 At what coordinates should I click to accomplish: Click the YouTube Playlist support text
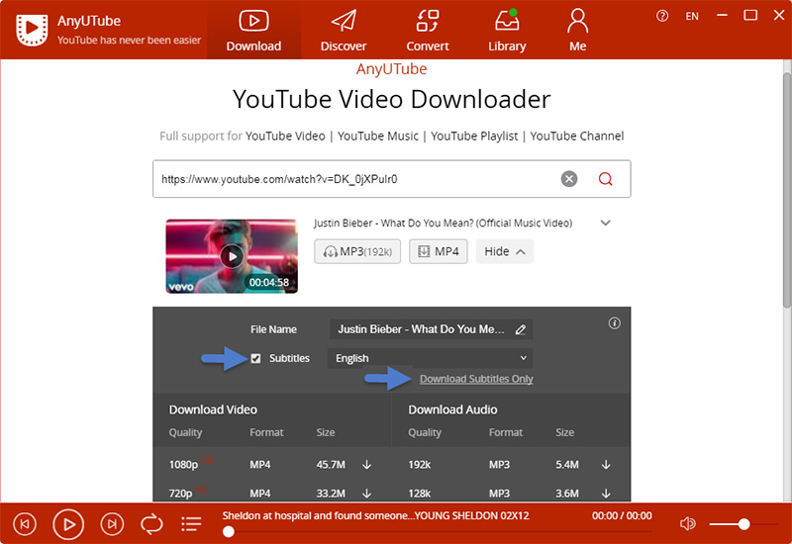pyautogui.click(x=474, y=136)
